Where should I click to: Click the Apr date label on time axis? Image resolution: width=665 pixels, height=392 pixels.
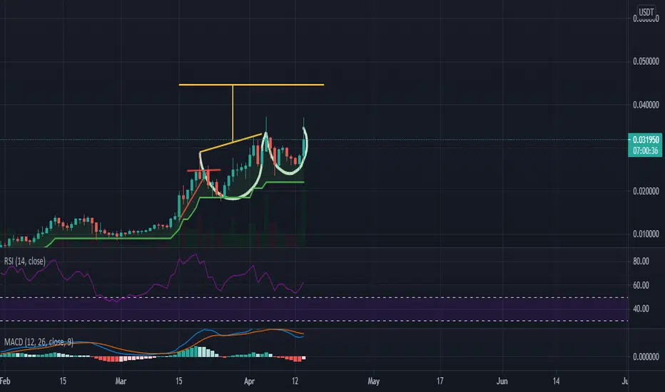250,381
